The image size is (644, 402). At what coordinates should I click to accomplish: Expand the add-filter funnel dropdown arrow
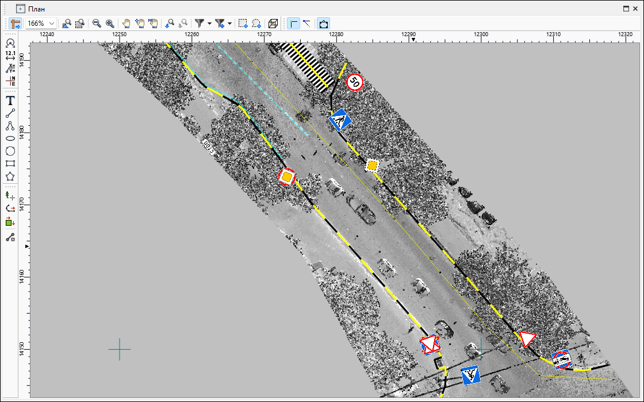(x=229, y=24)
